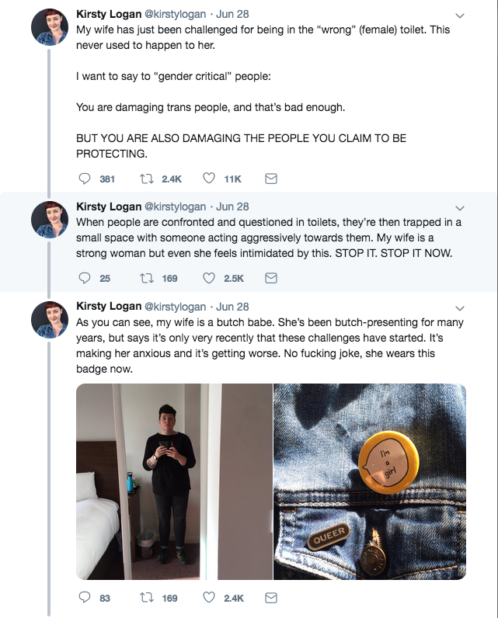
Task: Send first tweet via direct message envelope
Action: 271,179
